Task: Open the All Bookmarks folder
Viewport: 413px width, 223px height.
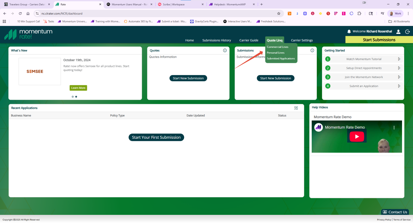Action: pos(399,21)
